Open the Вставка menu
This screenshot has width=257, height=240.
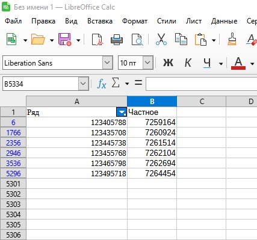pos(100,21)
